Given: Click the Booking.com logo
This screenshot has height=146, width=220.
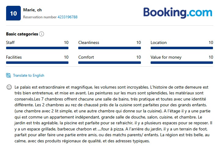Looking at the screenshot, I should pyautogui.click(x=178, y=13).
